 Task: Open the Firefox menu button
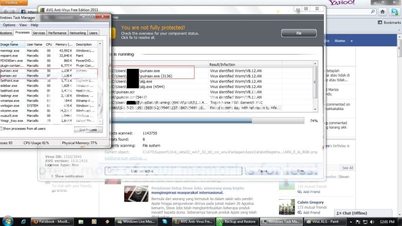pos(13,3)
